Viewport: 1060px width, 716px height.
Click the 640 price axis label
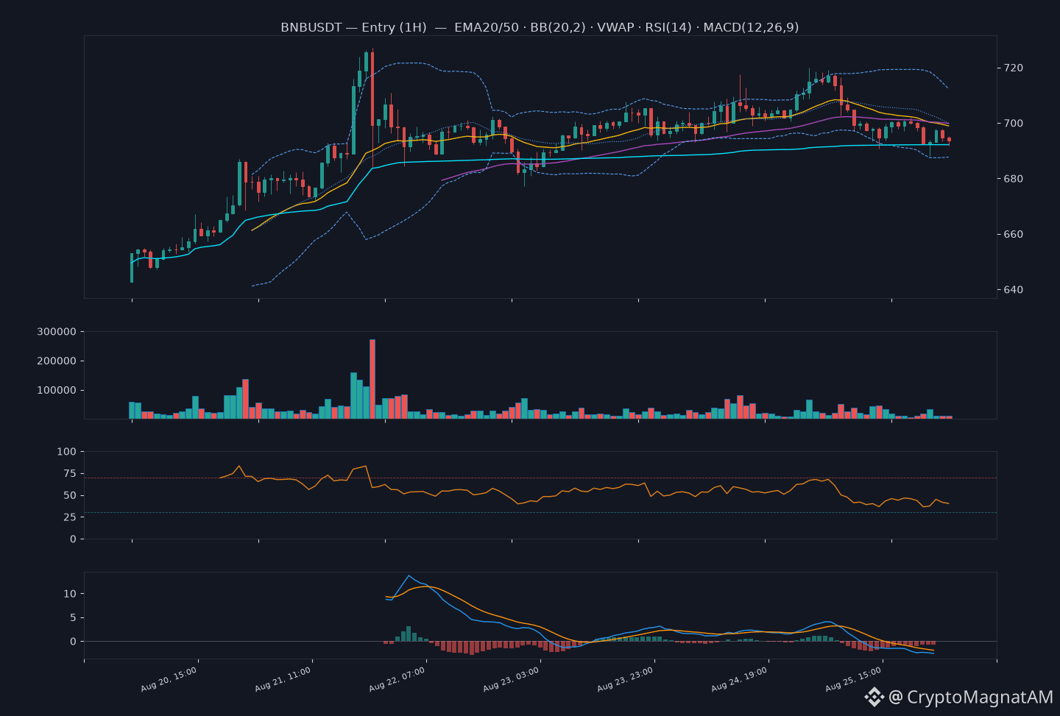coord(1014,289)
